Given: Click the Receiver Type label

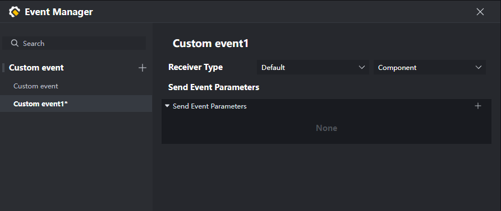Looking at the screenshot, I should click(x=196, y=67).
